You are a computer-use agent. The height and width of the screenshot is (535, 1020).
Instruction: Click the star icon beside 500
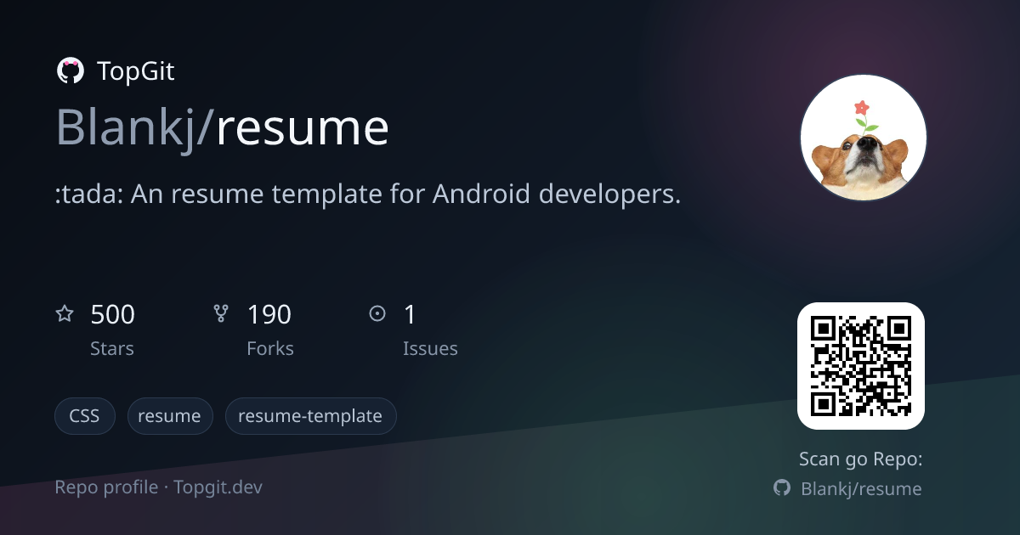65,314
